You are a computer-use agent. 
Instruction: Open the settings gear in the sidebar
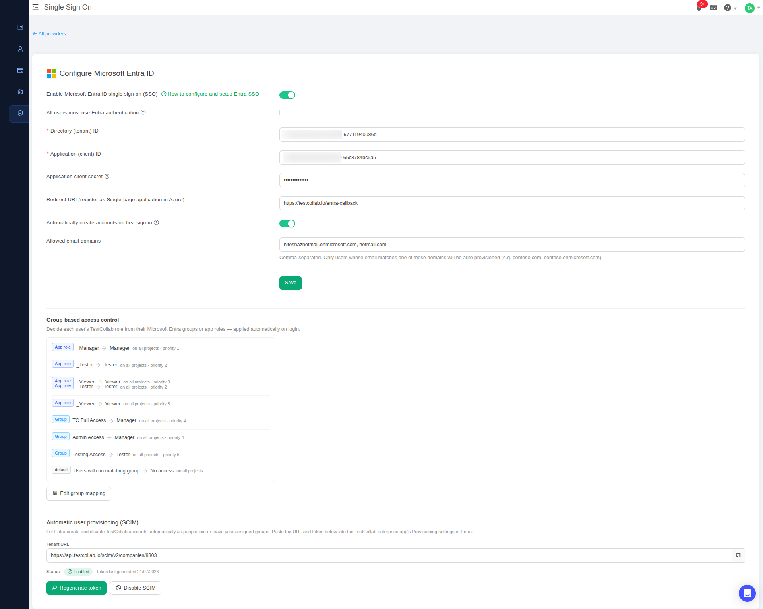click(x=20, y=92)
